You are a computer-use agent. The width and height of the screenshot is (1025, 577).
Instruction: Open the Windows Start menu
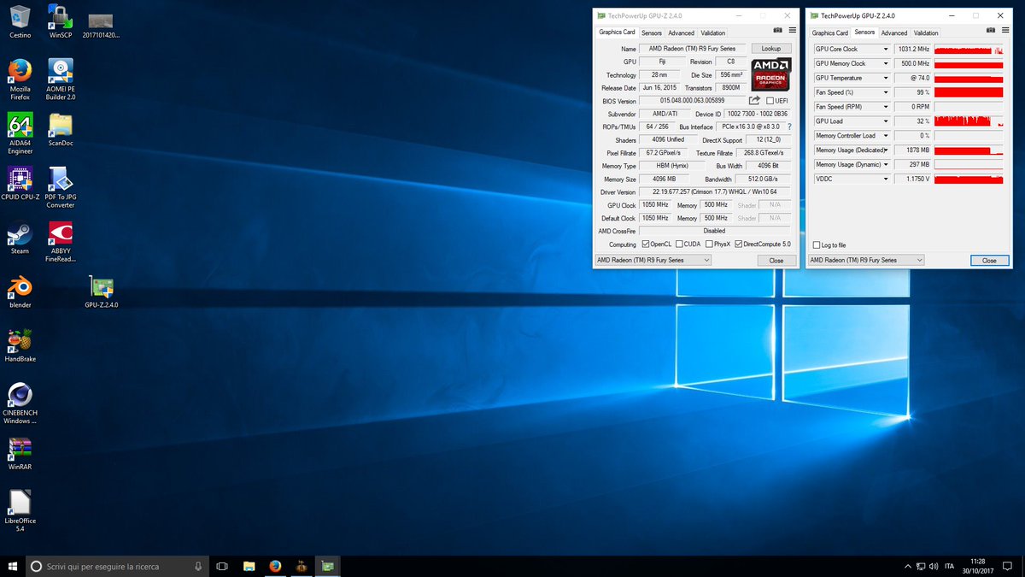(x=12, y=566)
